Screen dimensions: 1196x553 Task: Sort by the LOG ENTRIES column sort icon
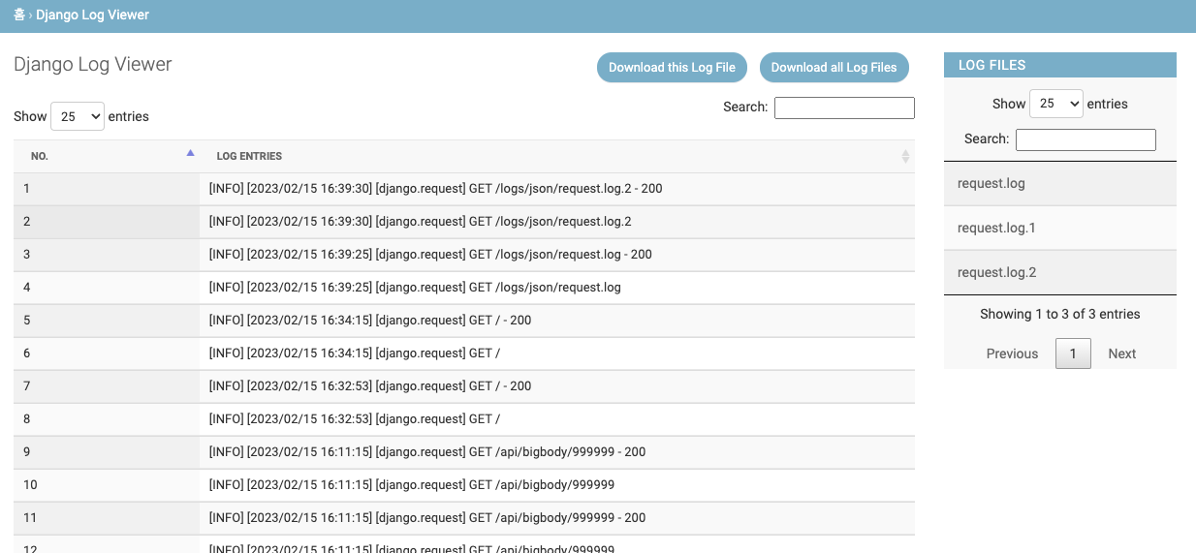click(x=905, y=156)
